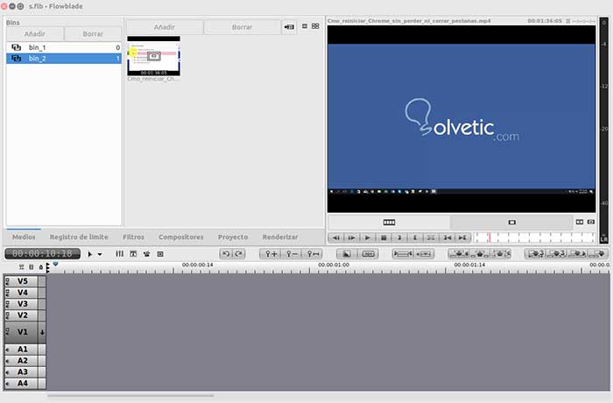Select bin_1 in the bins list
The width and height of the screenshot is (613, 403).
click(x=64, y=47)
